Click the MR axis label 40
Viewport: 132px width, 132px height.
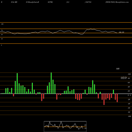coord(129,87)
